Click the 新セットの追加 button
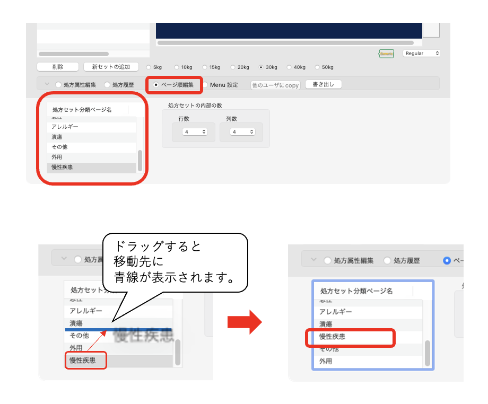 point(111,67)
